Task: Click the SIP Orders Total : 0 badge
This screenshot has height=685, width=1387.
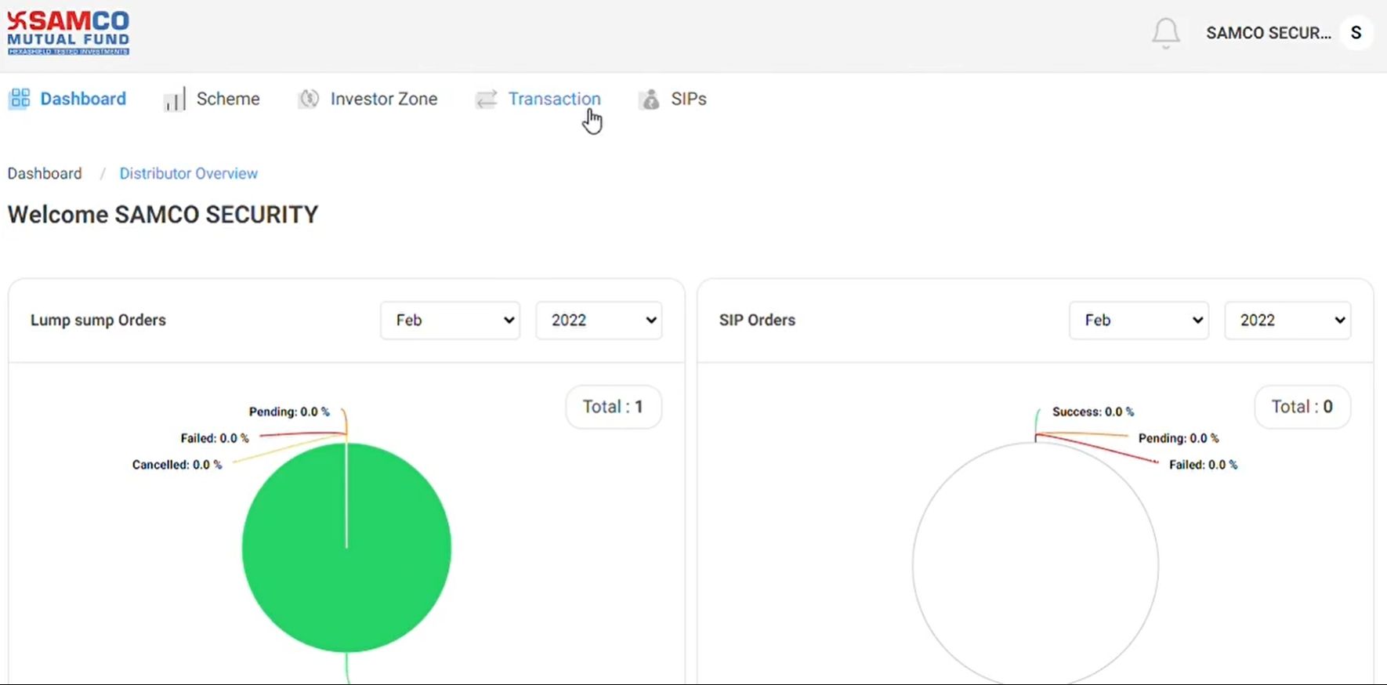Action: pos(1302,407)
